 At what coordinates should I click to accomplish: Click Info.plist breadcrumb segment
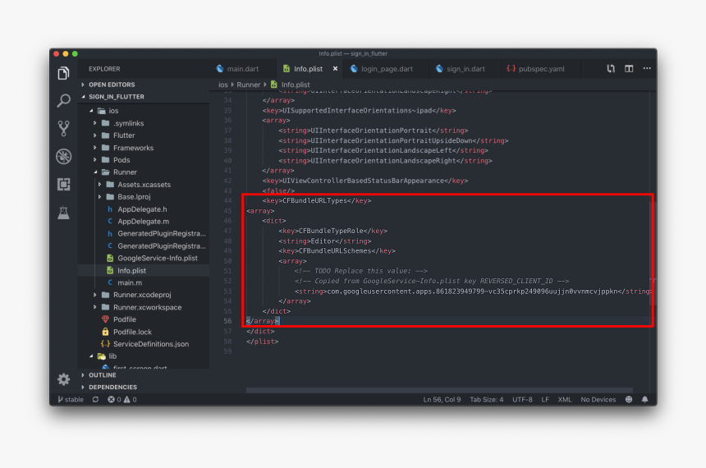click(291, 85)
